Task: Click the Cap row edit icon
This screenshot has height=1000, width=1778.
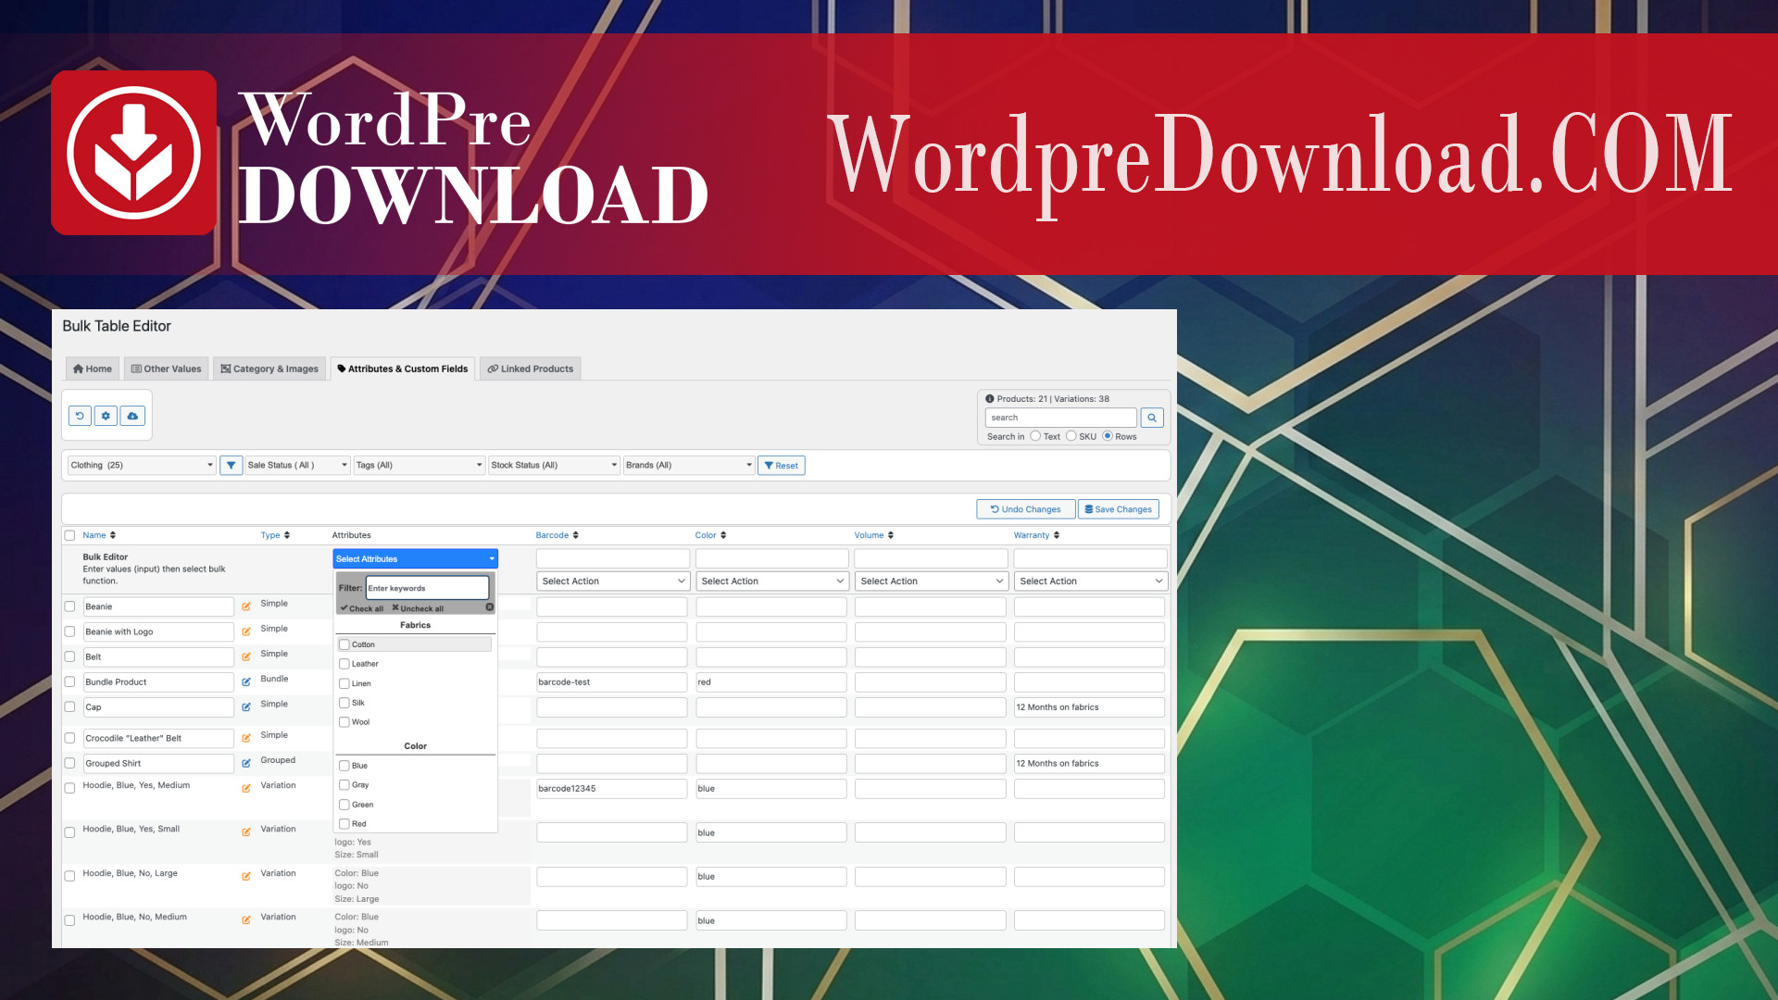Action: [x=246, y=706]
